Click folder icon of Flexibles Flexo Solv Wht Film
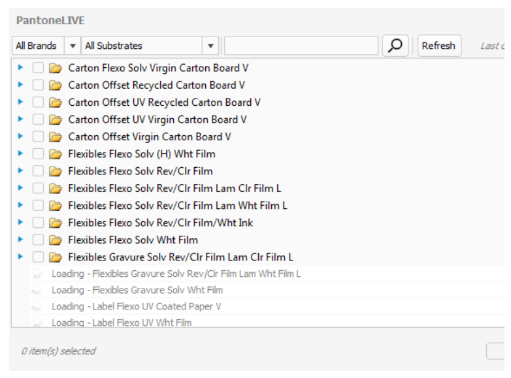 56,240
